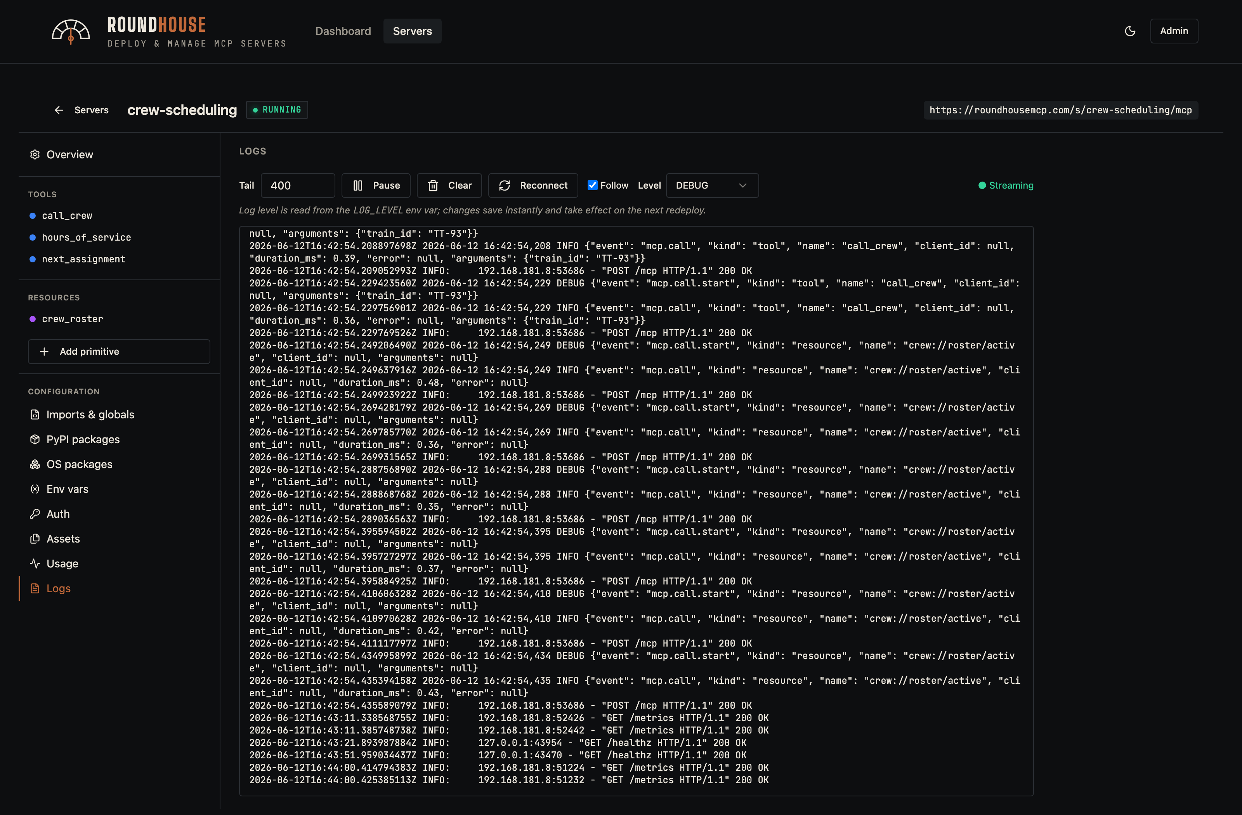Click the LOGS section heading
The width and height of the screenshot is (1242, 815).
coord(253,151)
